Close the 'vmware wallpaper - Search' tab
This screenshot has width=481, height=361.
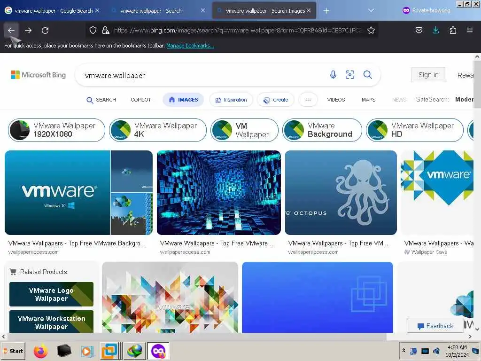point(203,10)
